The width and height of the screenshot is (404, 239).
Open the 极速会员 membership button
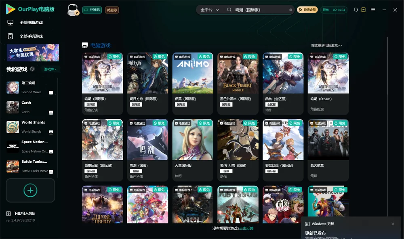[307, 10]
